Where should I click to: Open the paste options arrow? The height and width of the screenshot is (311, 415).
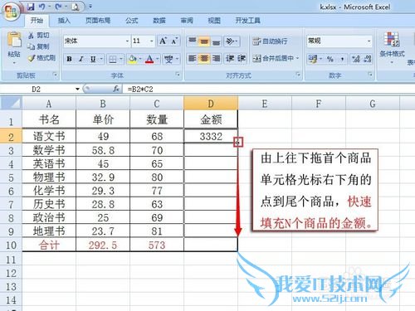[x=14, y=62]
